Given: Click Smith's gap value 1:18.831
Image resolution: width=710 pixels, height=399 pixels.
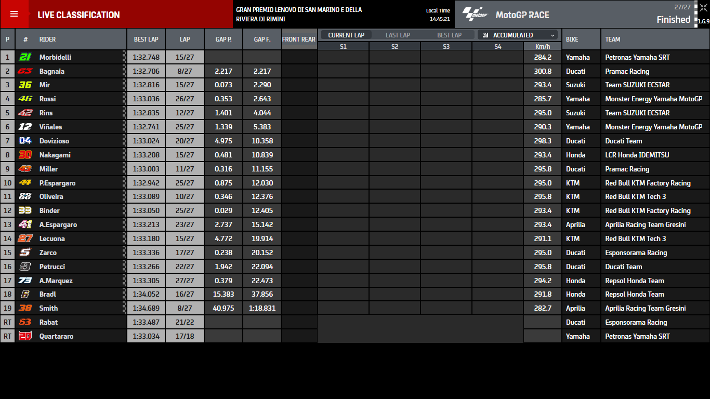Looking at the screenshot, I should pyautogui.click(x=262, y=308).
